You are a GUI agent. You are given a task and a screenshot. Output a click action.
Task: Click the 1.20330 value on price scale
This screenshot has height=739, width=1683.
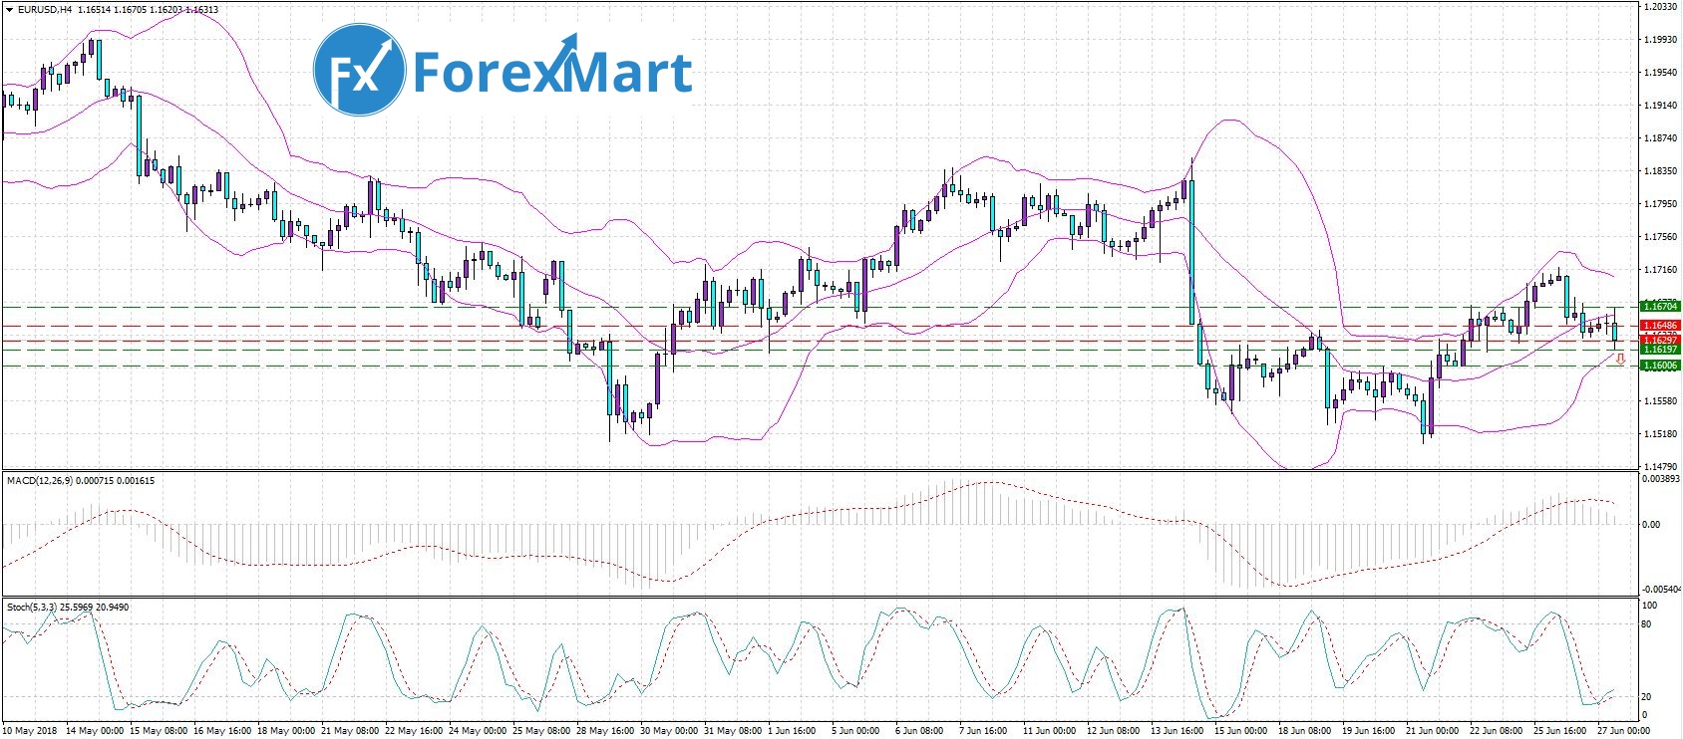point(1658,7)
